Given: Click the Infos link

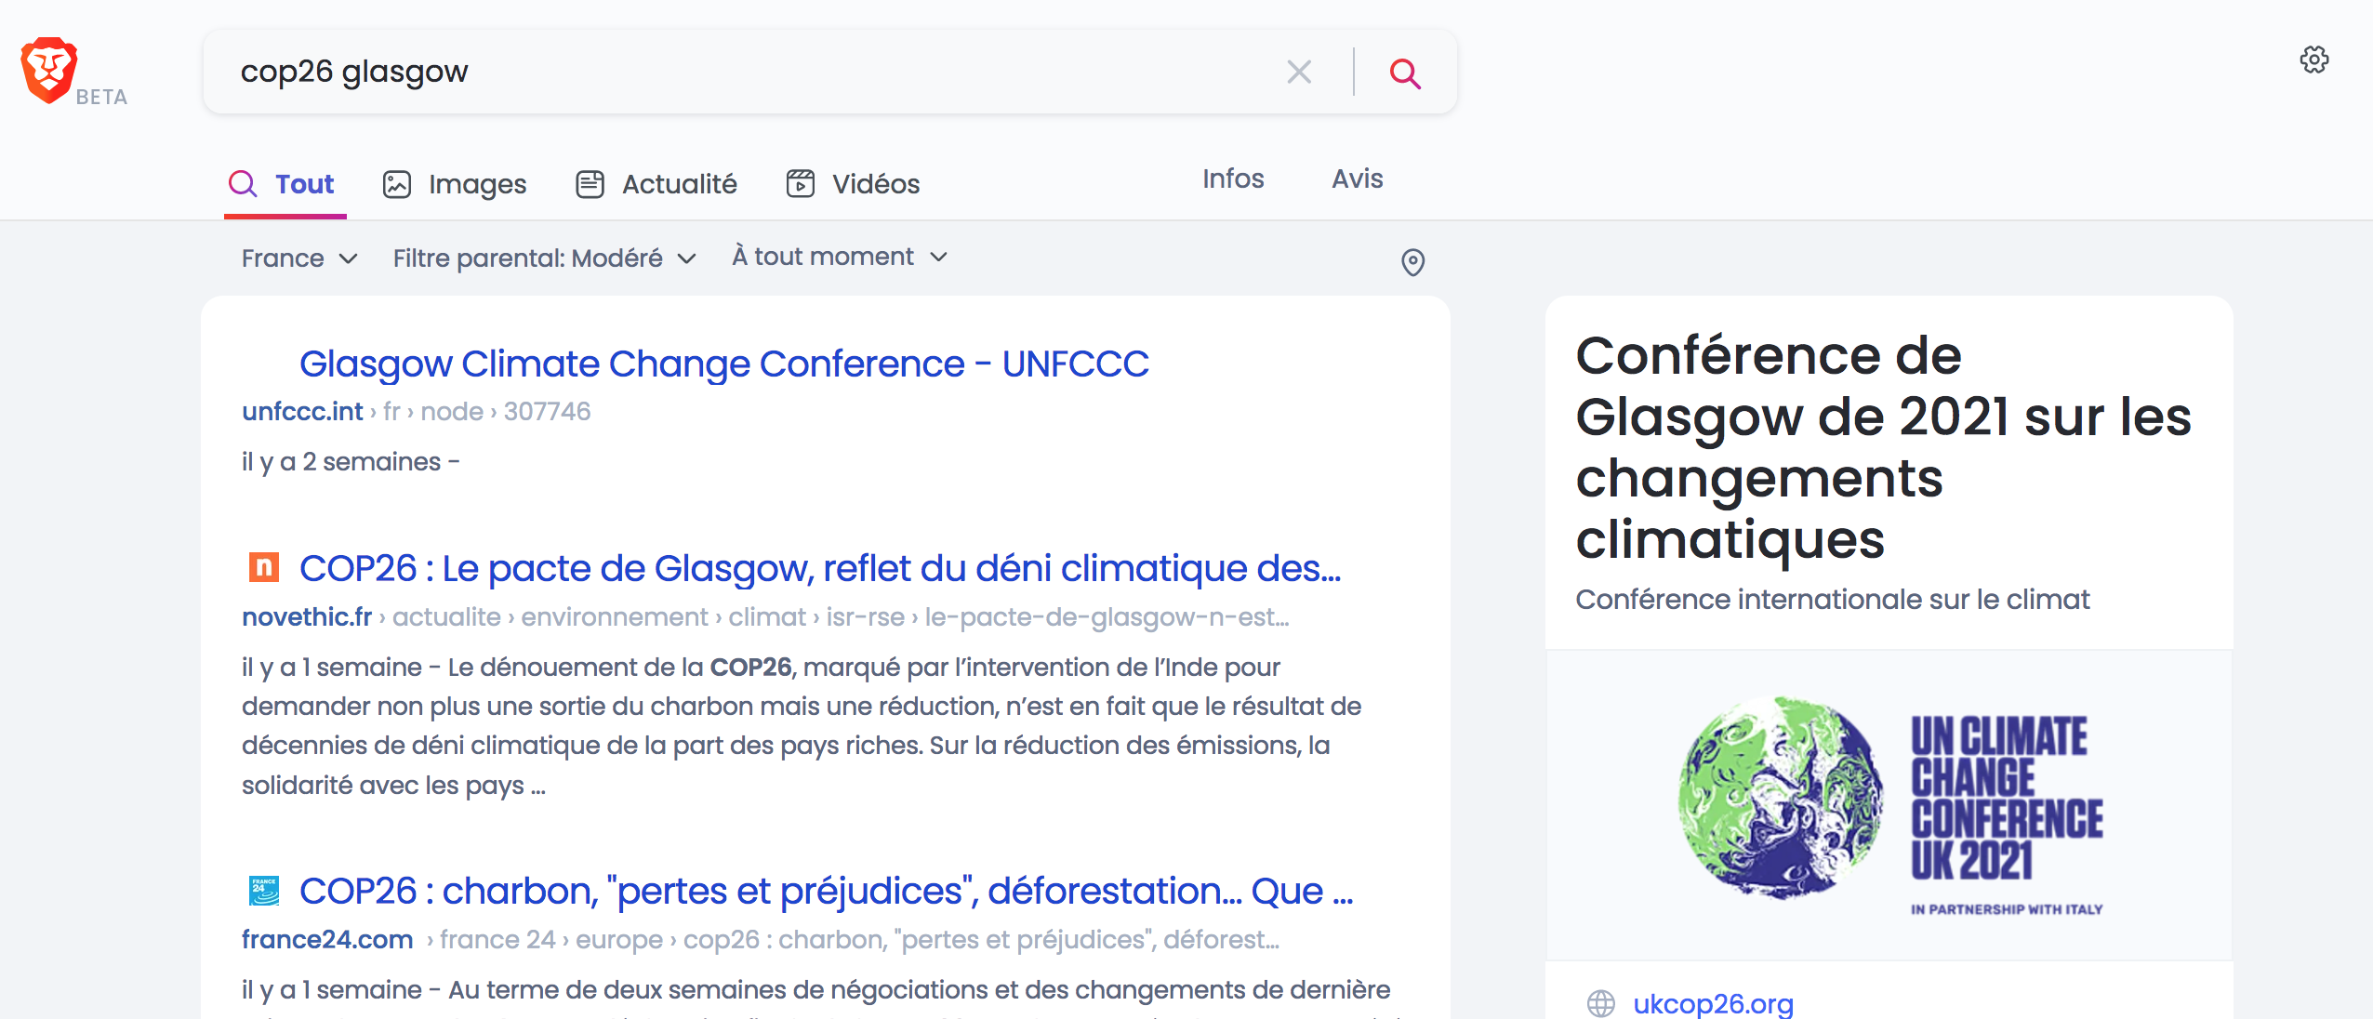Looking at the screenshot, I should pyautogui.click(x=1233, y=179).
